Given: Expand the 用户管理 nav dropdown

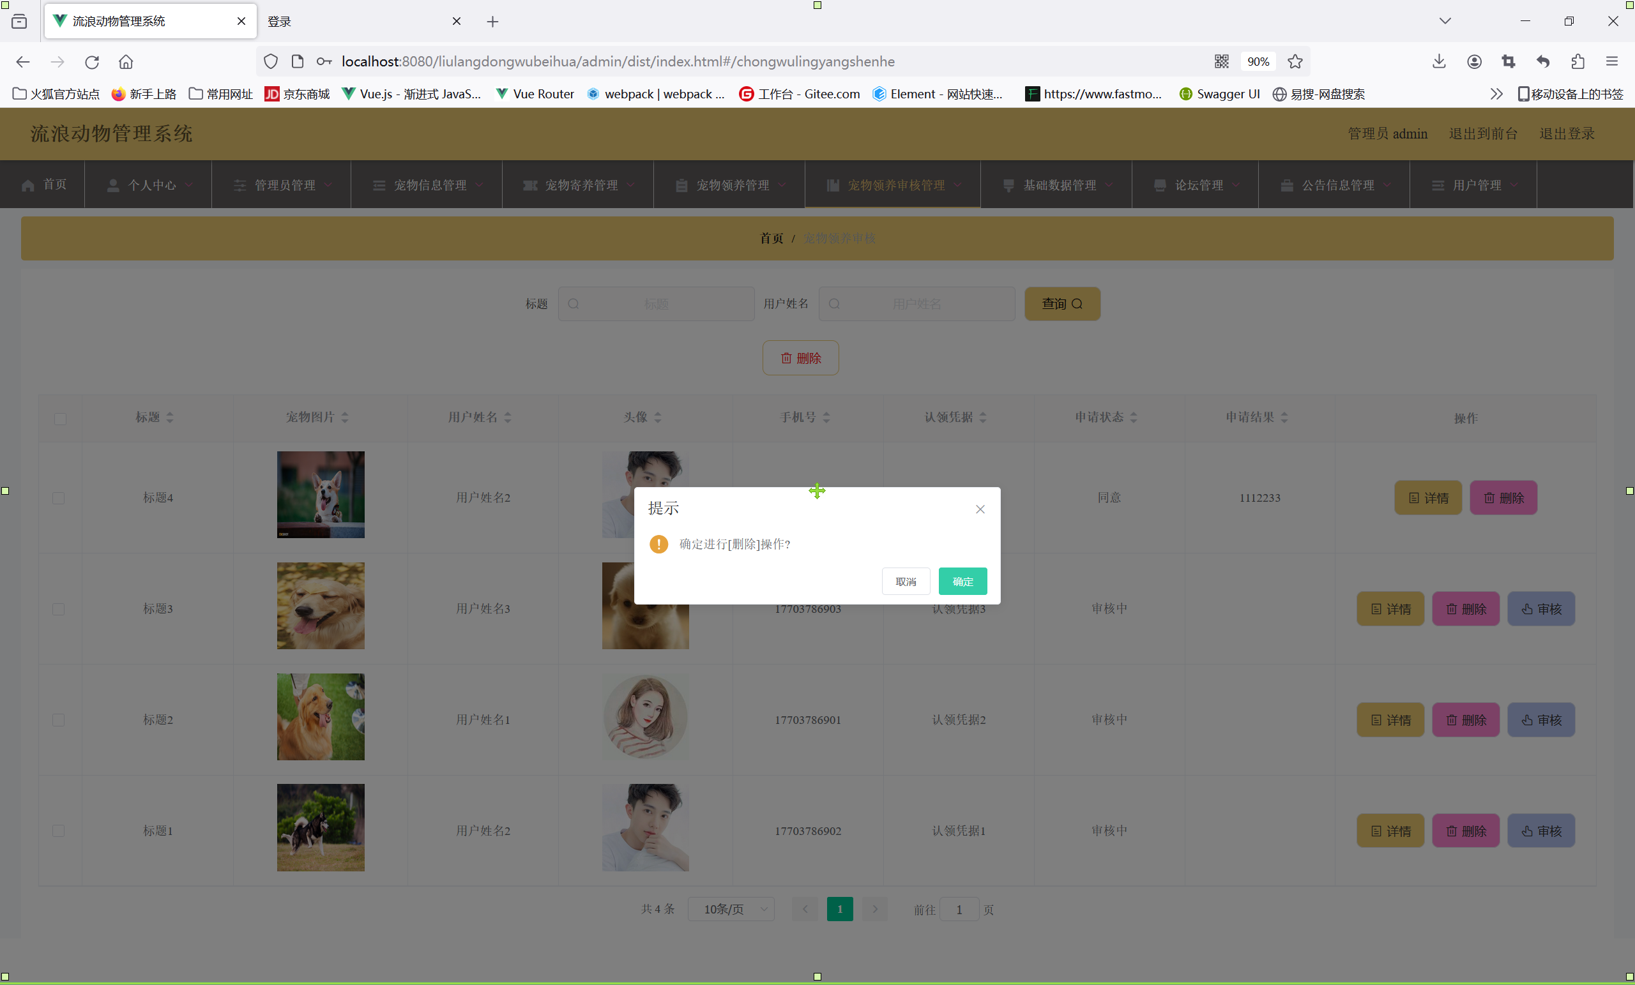Looking at the screenshot, I should (1476, 185).
